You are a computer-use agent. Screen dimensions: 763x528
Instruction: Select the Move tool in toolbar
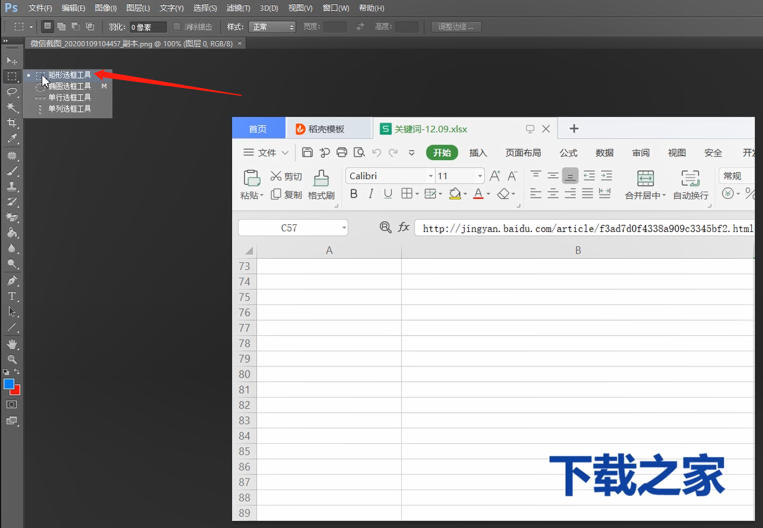click(12, 61)
